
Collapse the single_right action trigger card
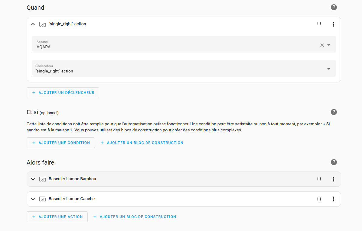coord(33,24)
